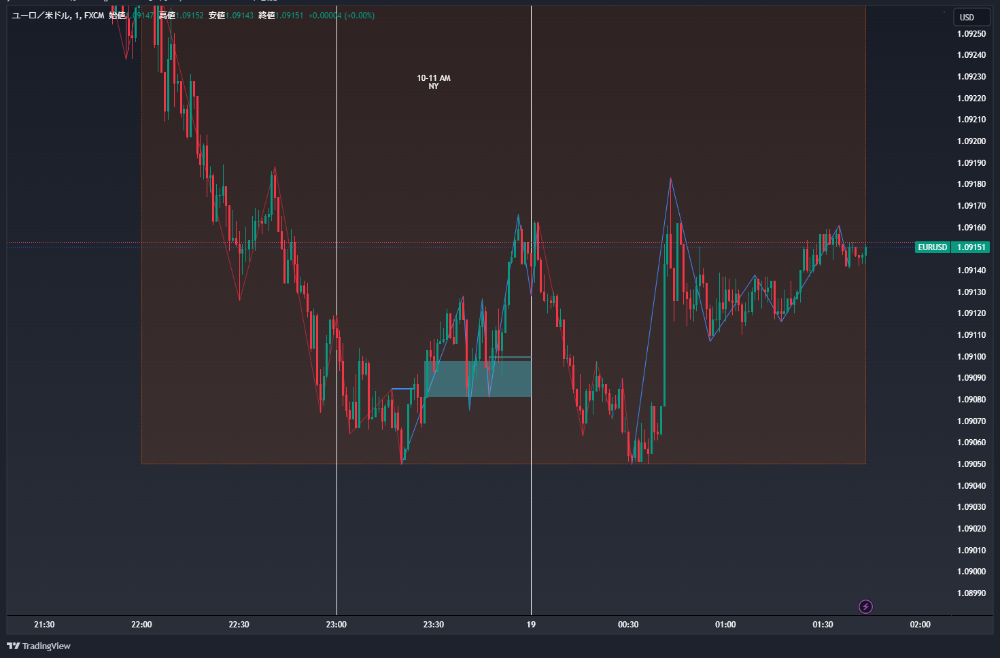The width and height of the screenshot is (1000, 658).
Task: Select the "10-11 AM NY" text annotation
Action: (x=434, y=82)
